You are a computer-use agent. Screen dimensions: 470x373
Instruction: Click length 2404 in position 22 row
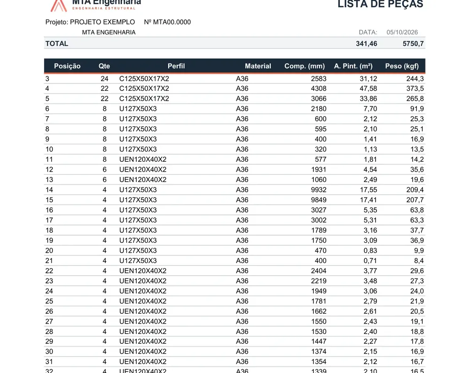click(x=319, y=271)
